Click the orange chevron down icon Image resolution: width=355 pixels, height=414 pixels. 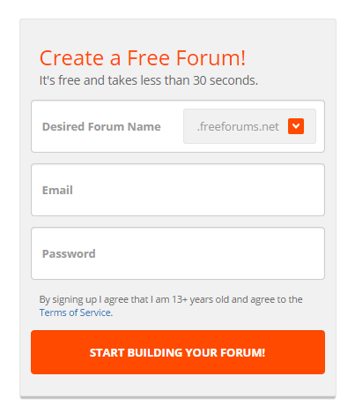tap(296, 126)
